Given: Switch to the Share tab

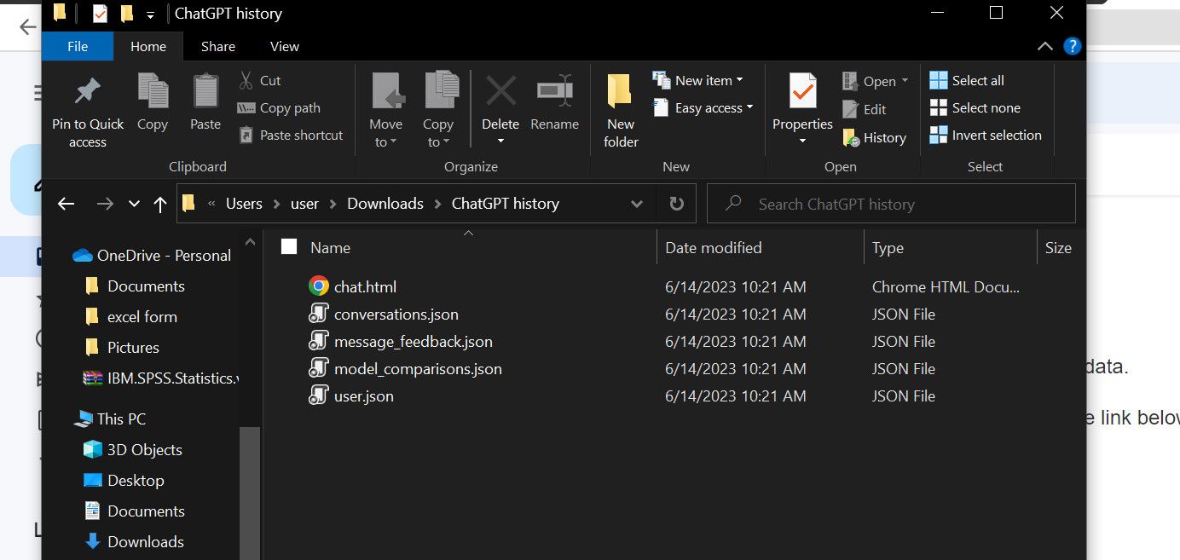Looking at the screenshot, I should click(218, 47).
